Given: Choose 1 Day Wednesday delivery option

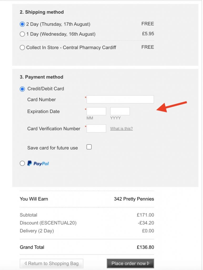Looking at the screenshot, I should 22,34.
